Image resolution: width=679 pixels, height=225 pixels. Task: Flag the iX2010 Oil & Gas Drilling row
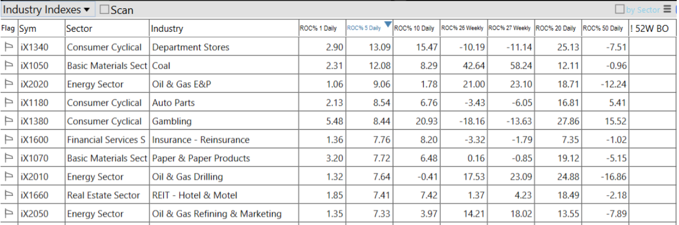click(8, 177)
